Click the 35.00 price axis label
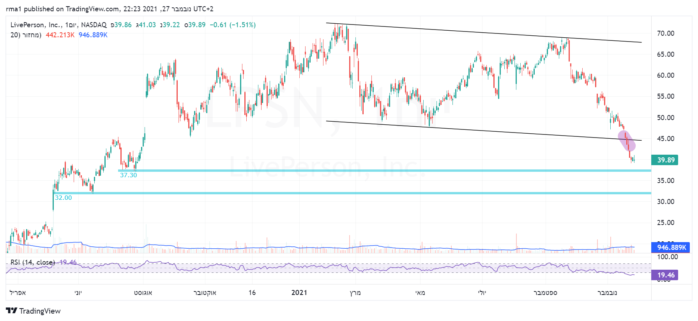 [666, 181]
